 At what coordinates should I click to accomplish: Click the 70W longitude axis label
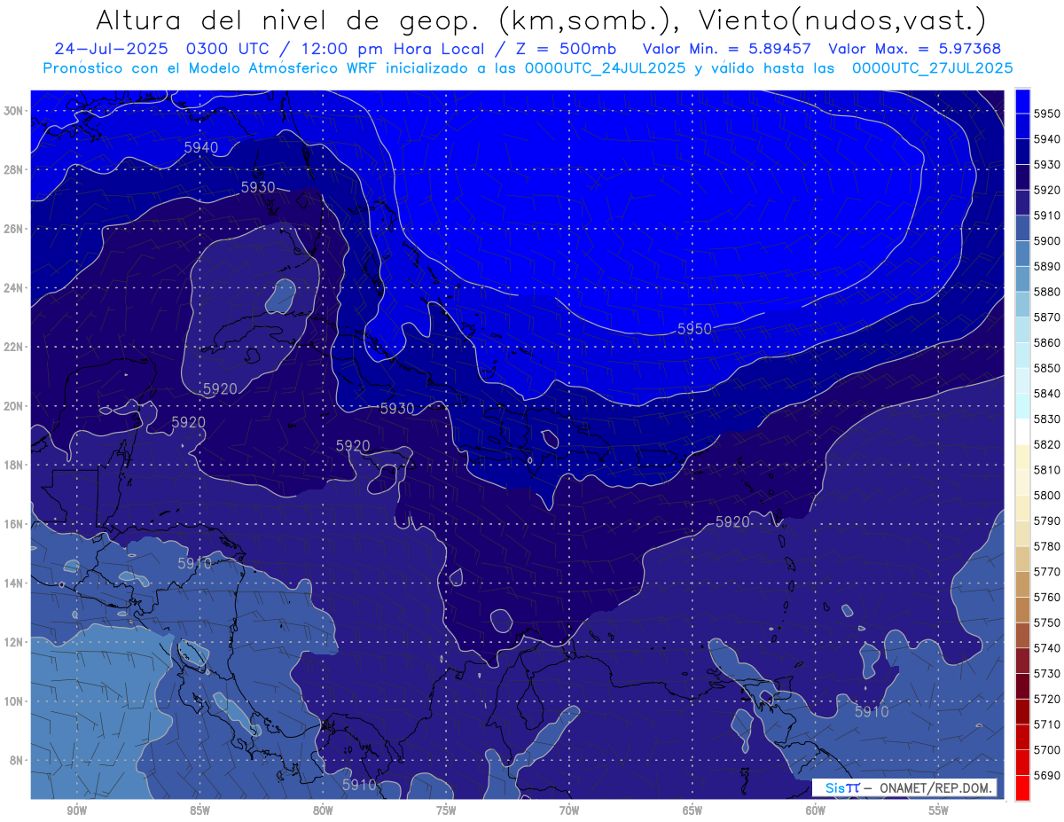tap(569, 810)
